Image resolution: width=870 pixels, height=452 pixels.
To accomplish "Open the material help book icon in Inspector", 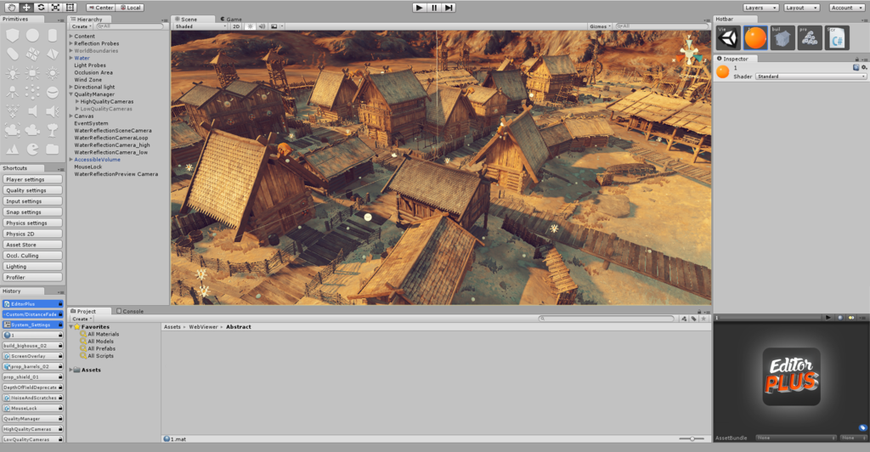I will [856, 68].
